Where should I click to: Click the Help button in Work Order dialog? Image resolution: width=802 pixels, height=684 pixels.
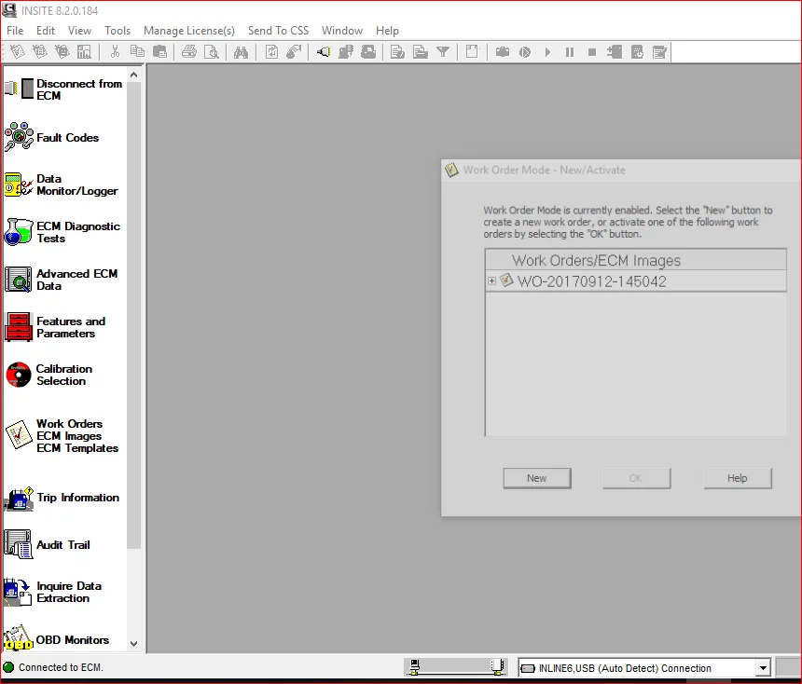(737, 478)
